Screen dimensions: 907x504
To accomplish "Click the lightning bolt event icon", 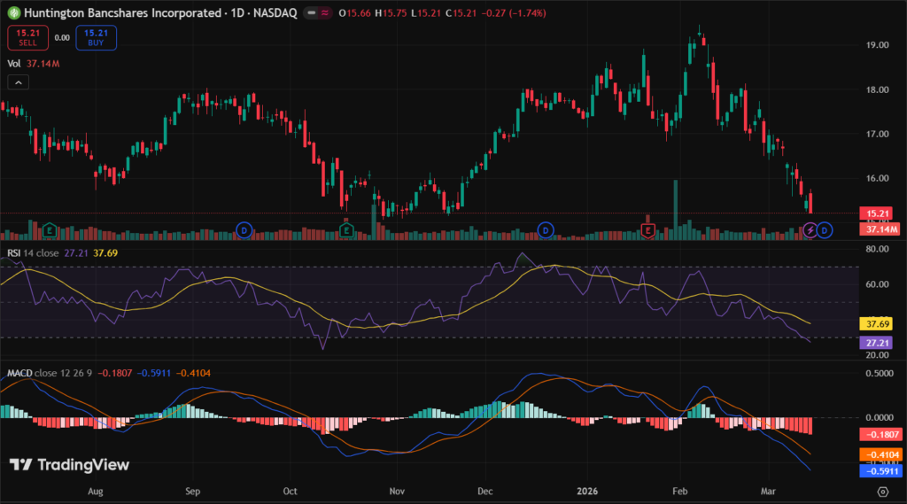I will 810,230.
